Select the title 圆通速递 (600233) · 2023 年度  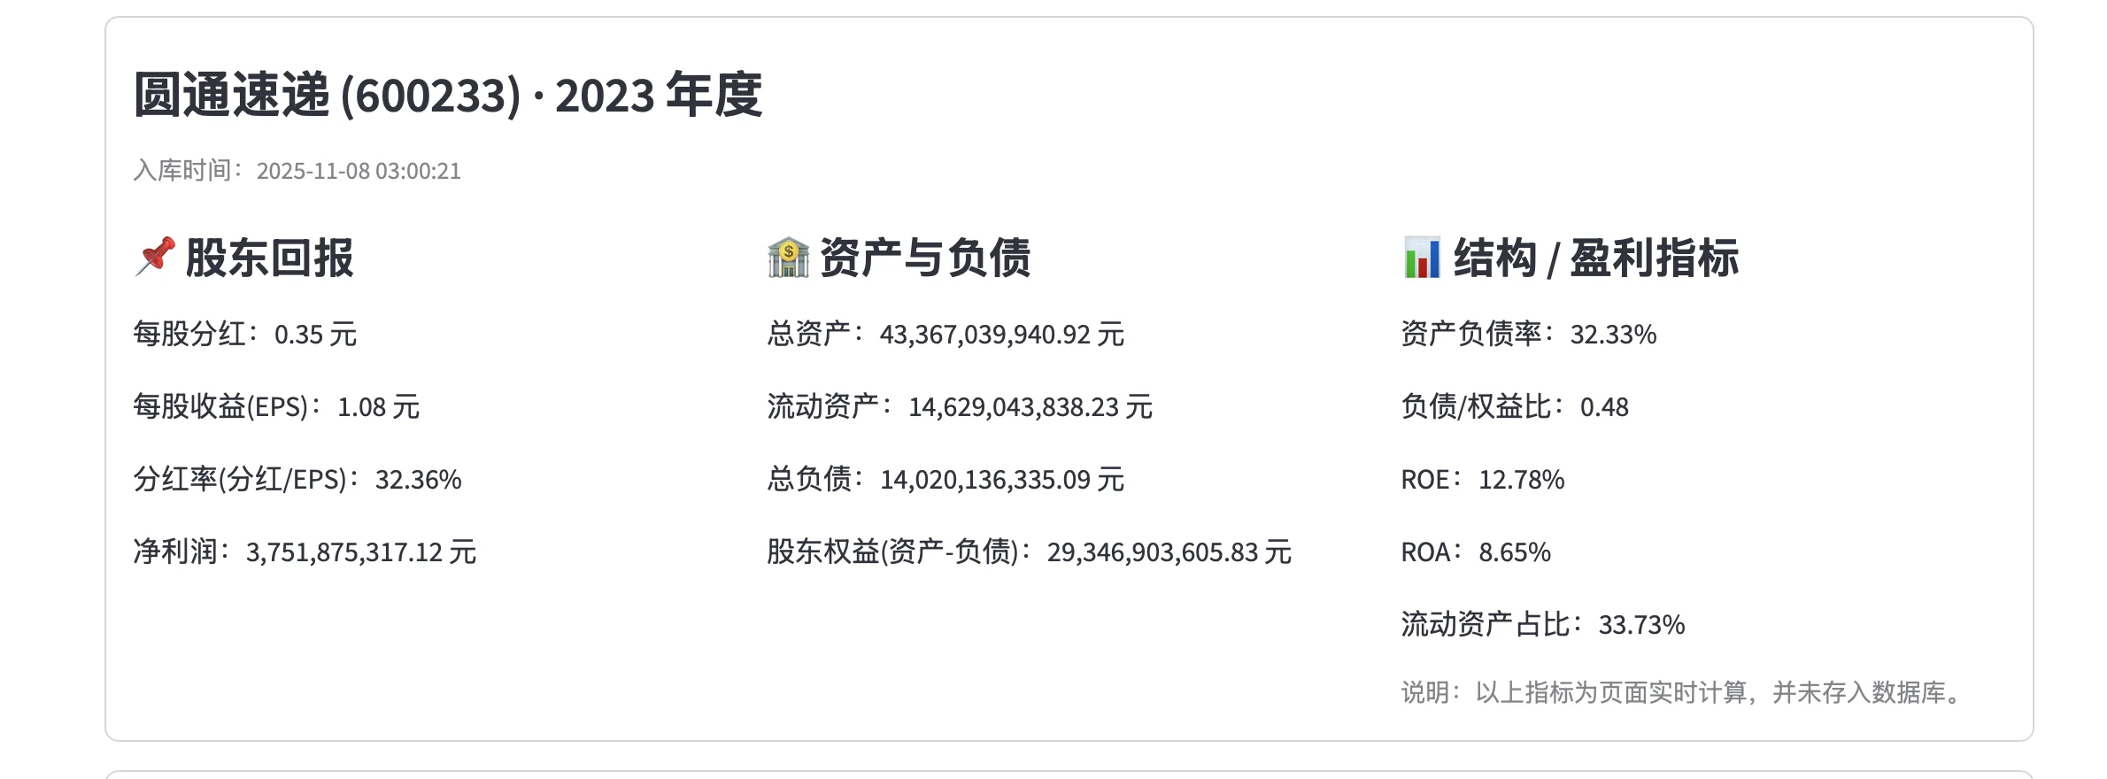pyautogui.click(x=447, y=95)
